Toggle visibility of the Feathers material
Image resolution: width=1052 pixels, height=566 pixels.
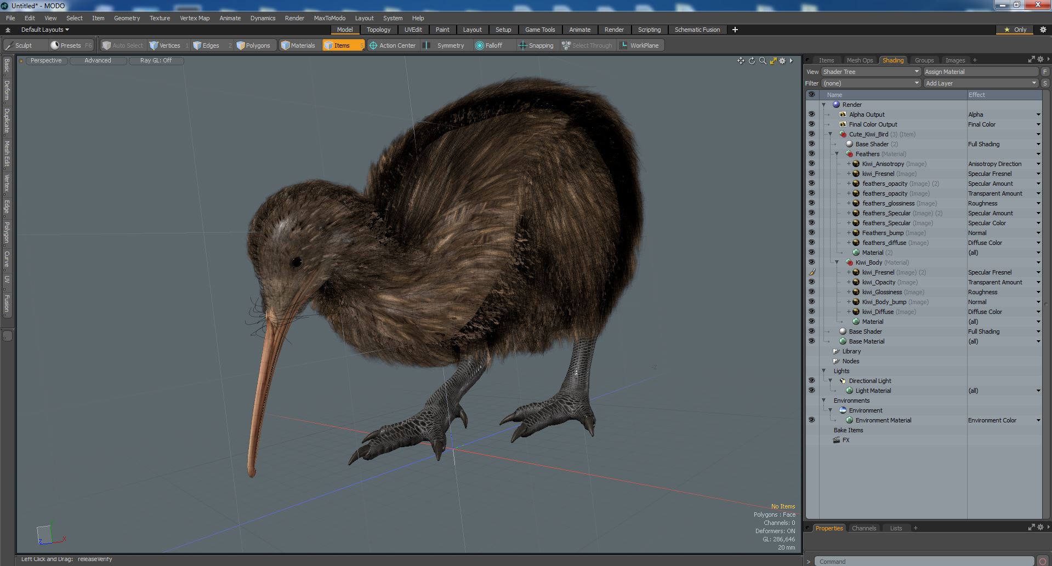click(811, 154)
